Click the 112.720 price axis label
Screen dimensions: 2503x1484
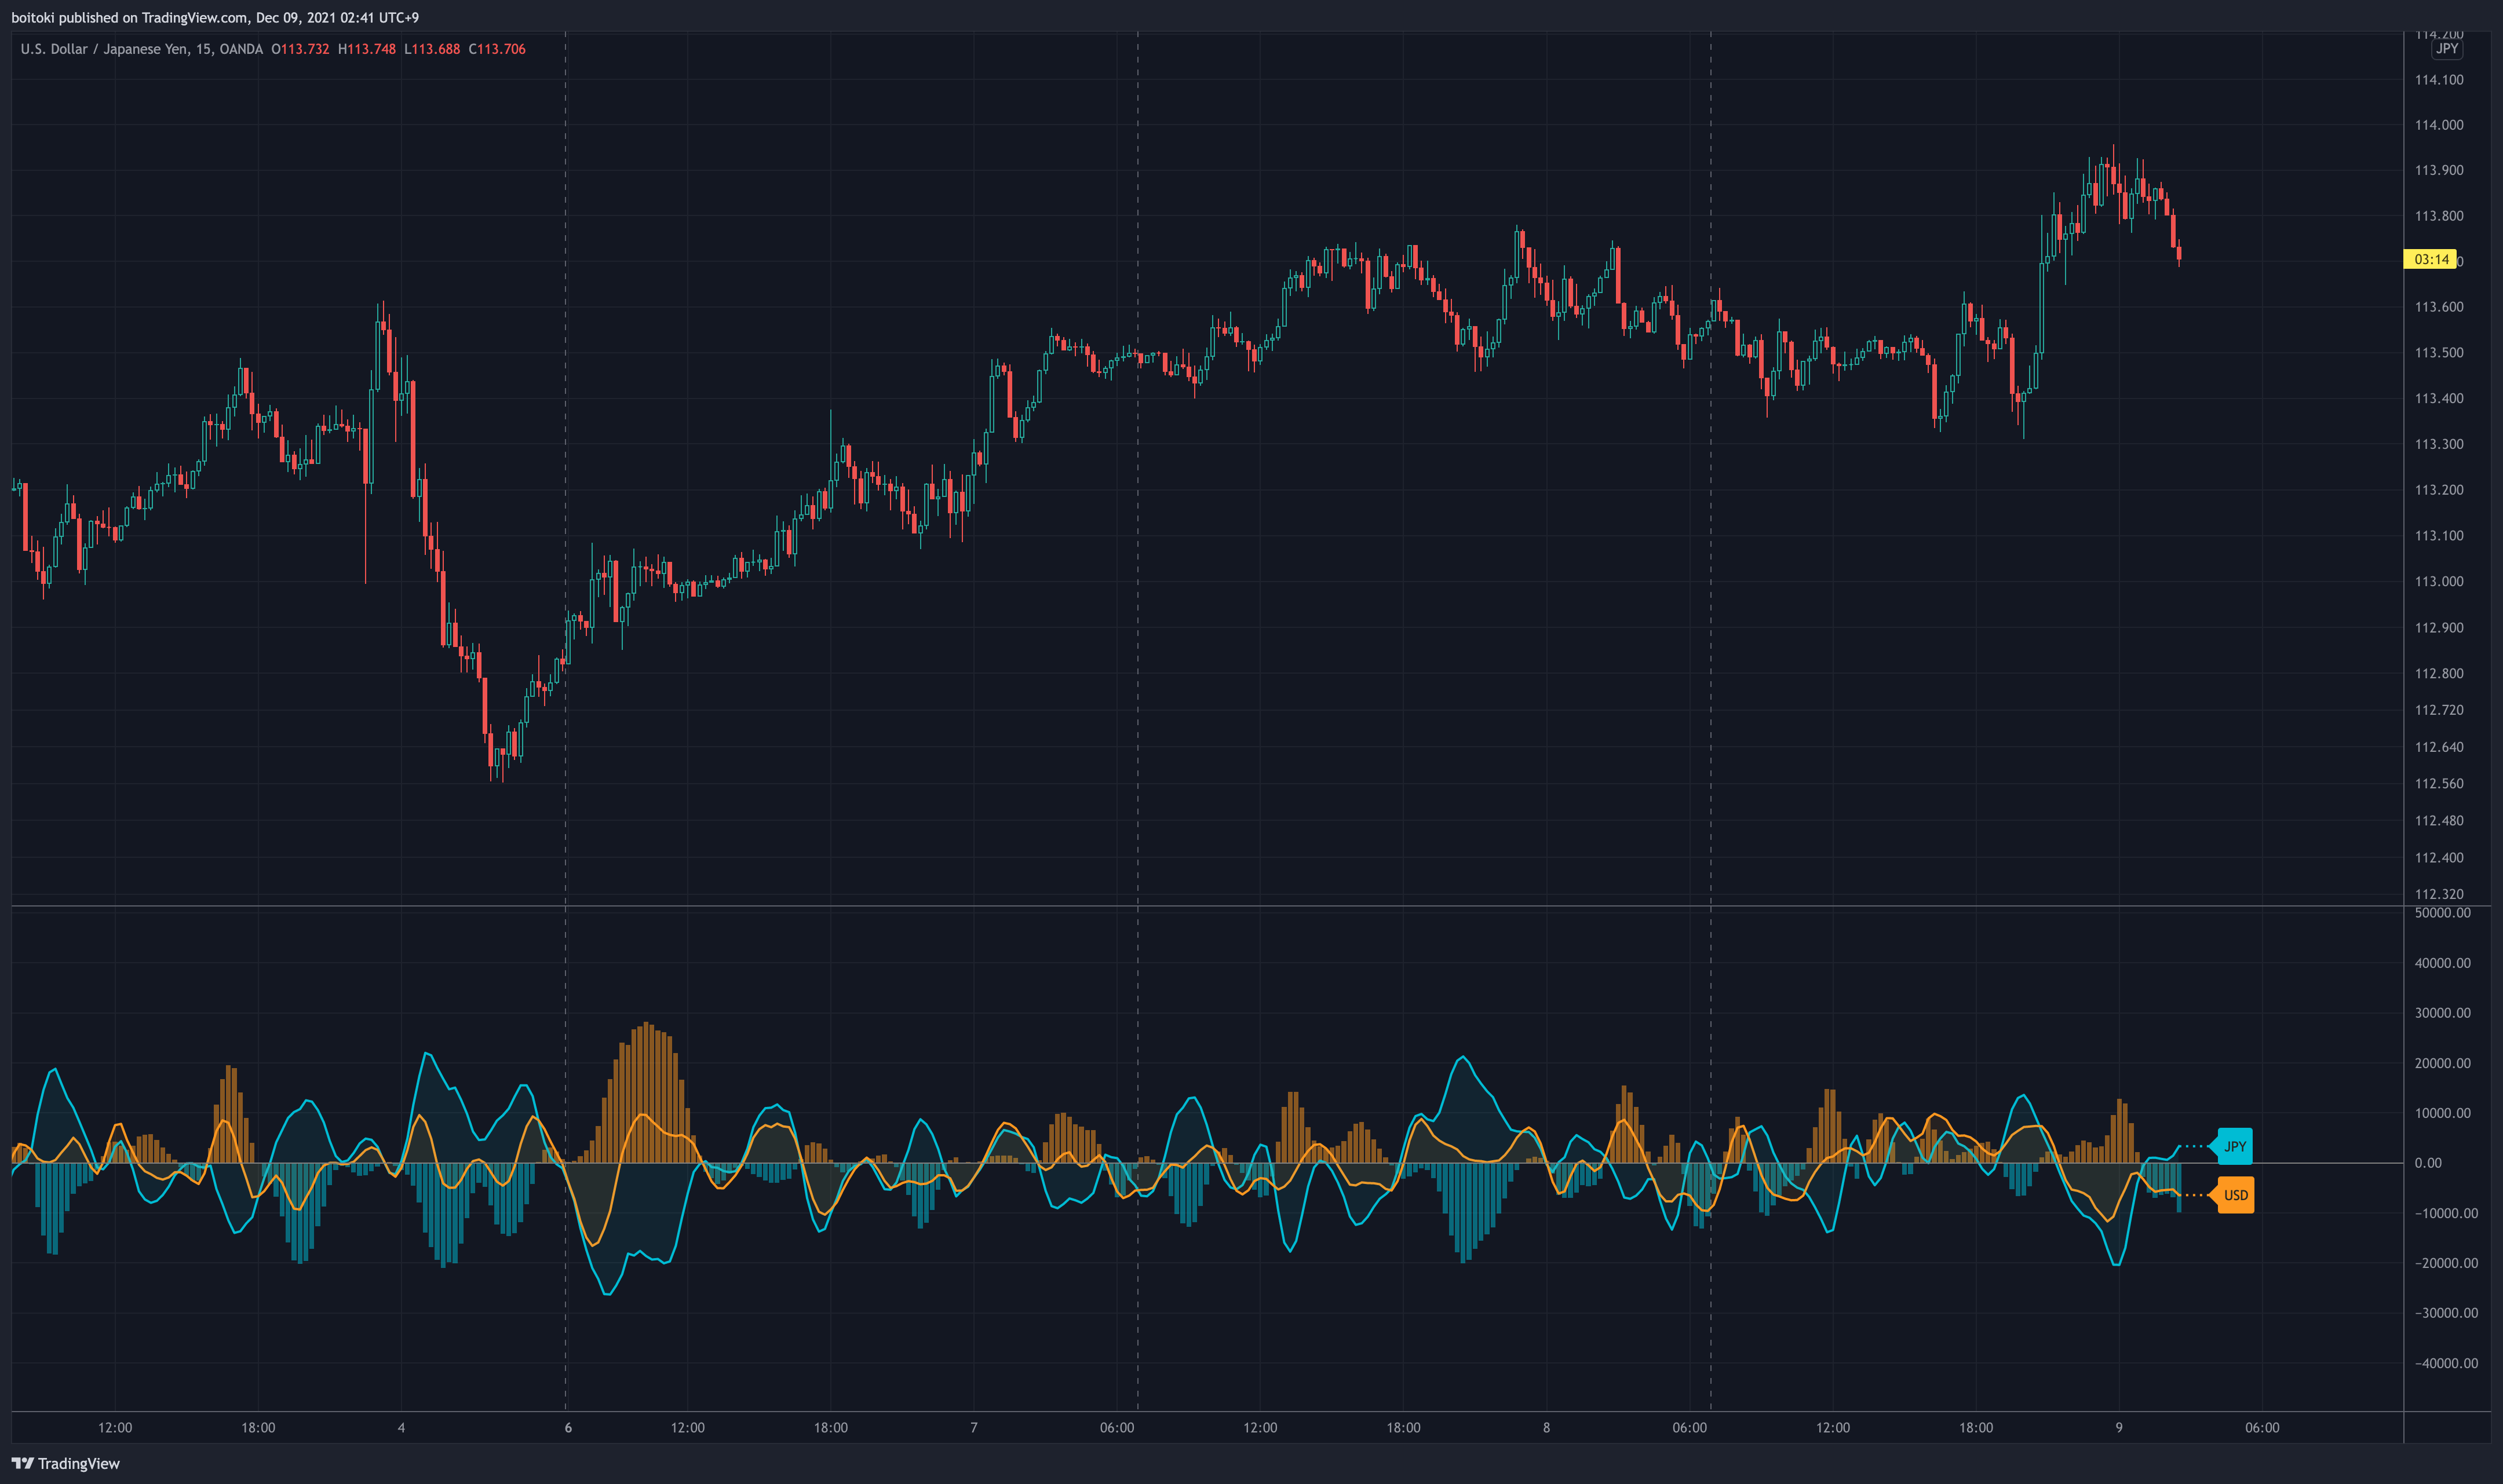(x=2439, y=710)
